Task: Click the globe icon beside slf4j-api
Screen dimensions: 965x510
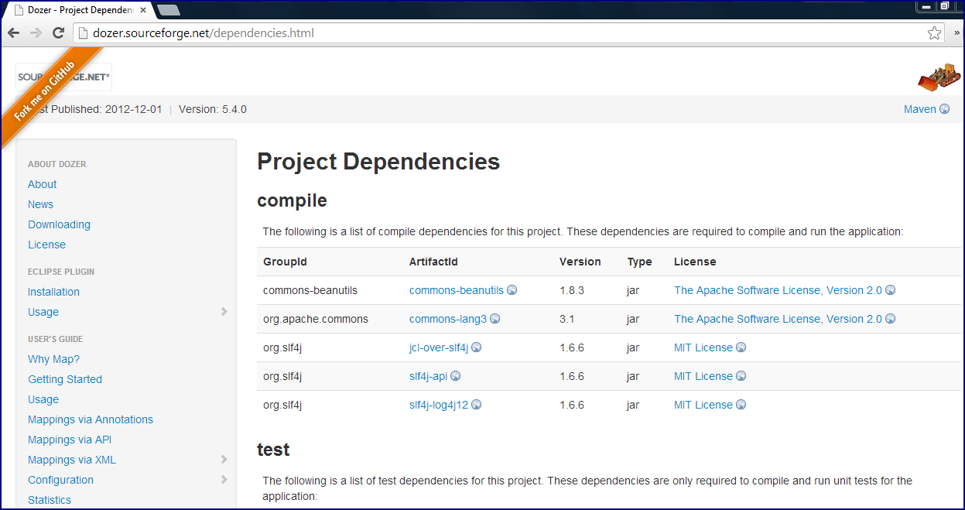Action: [x=456, y=375]
